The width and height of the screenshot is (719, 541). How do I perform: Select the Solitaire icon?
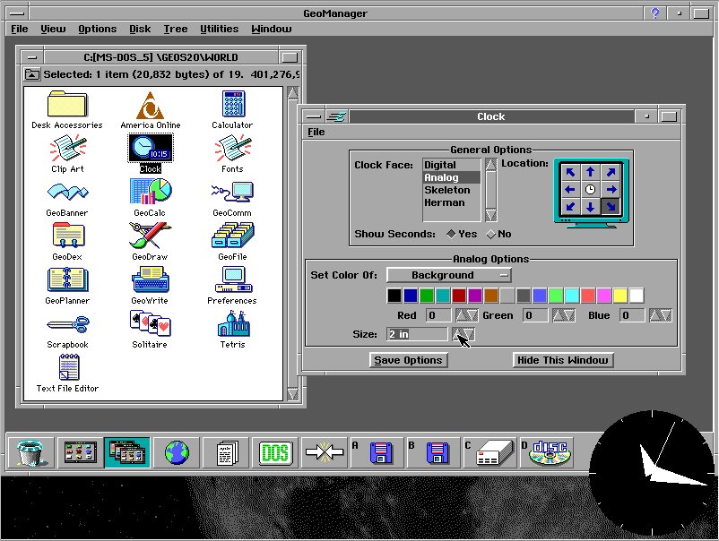point(150,330)
